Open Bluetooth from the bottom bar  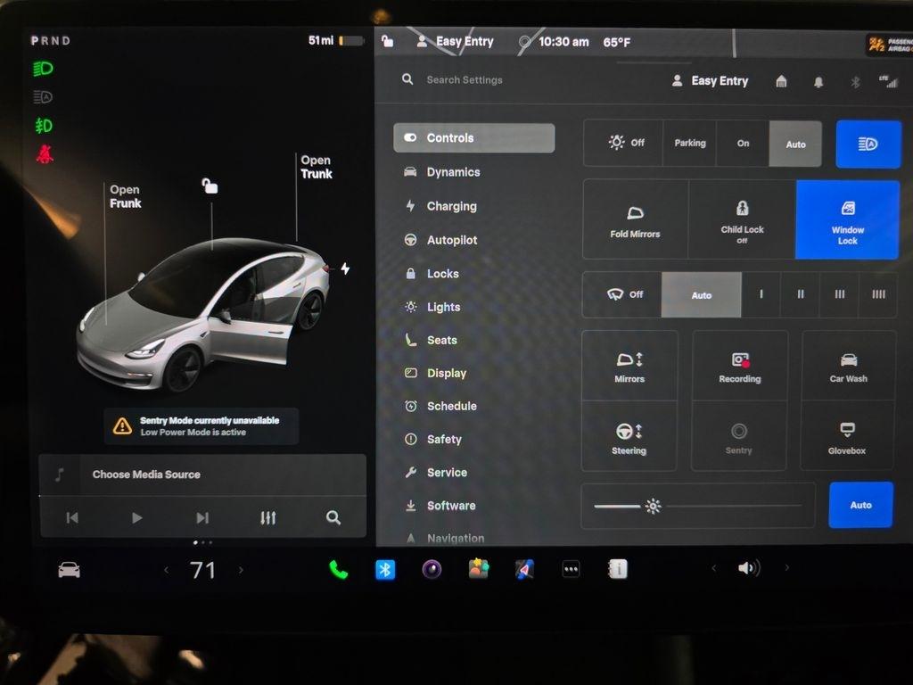385,569
